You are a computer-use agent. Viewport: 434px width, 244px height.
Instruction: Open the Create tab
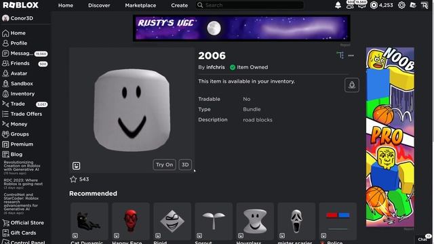tap(179, 5)
